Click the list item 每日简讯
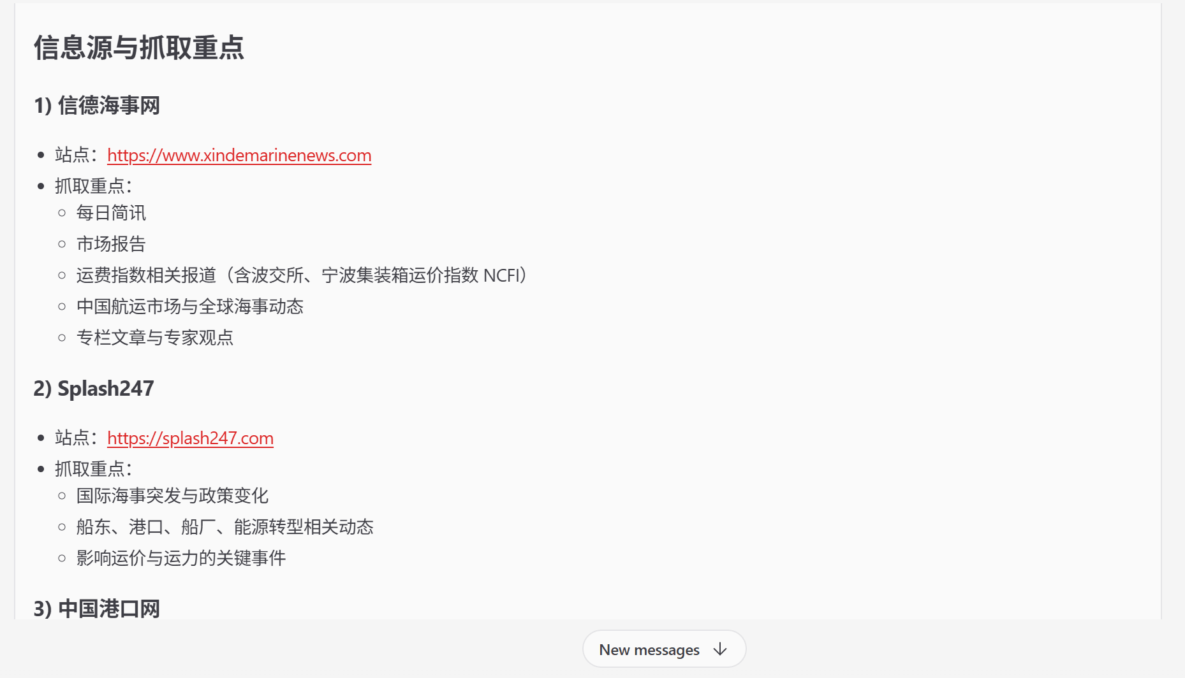The image size is (1185, 678). tap(111, 213)
